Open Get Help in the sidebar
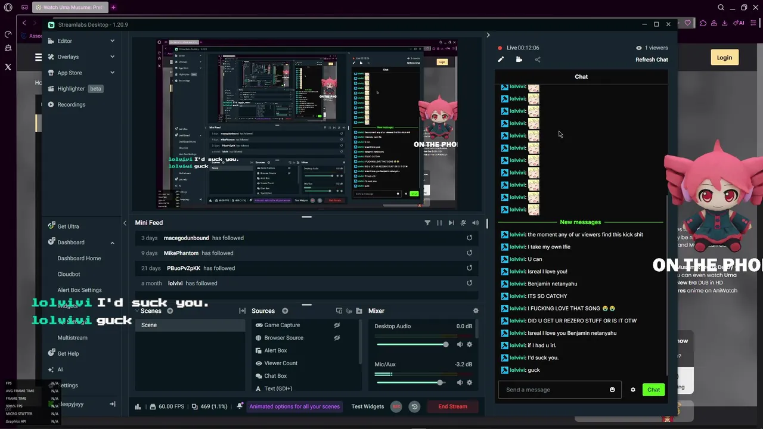 pyautogui.click(x=68, y=353)
